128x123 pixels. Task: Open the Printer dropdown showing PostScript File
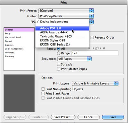66,16
